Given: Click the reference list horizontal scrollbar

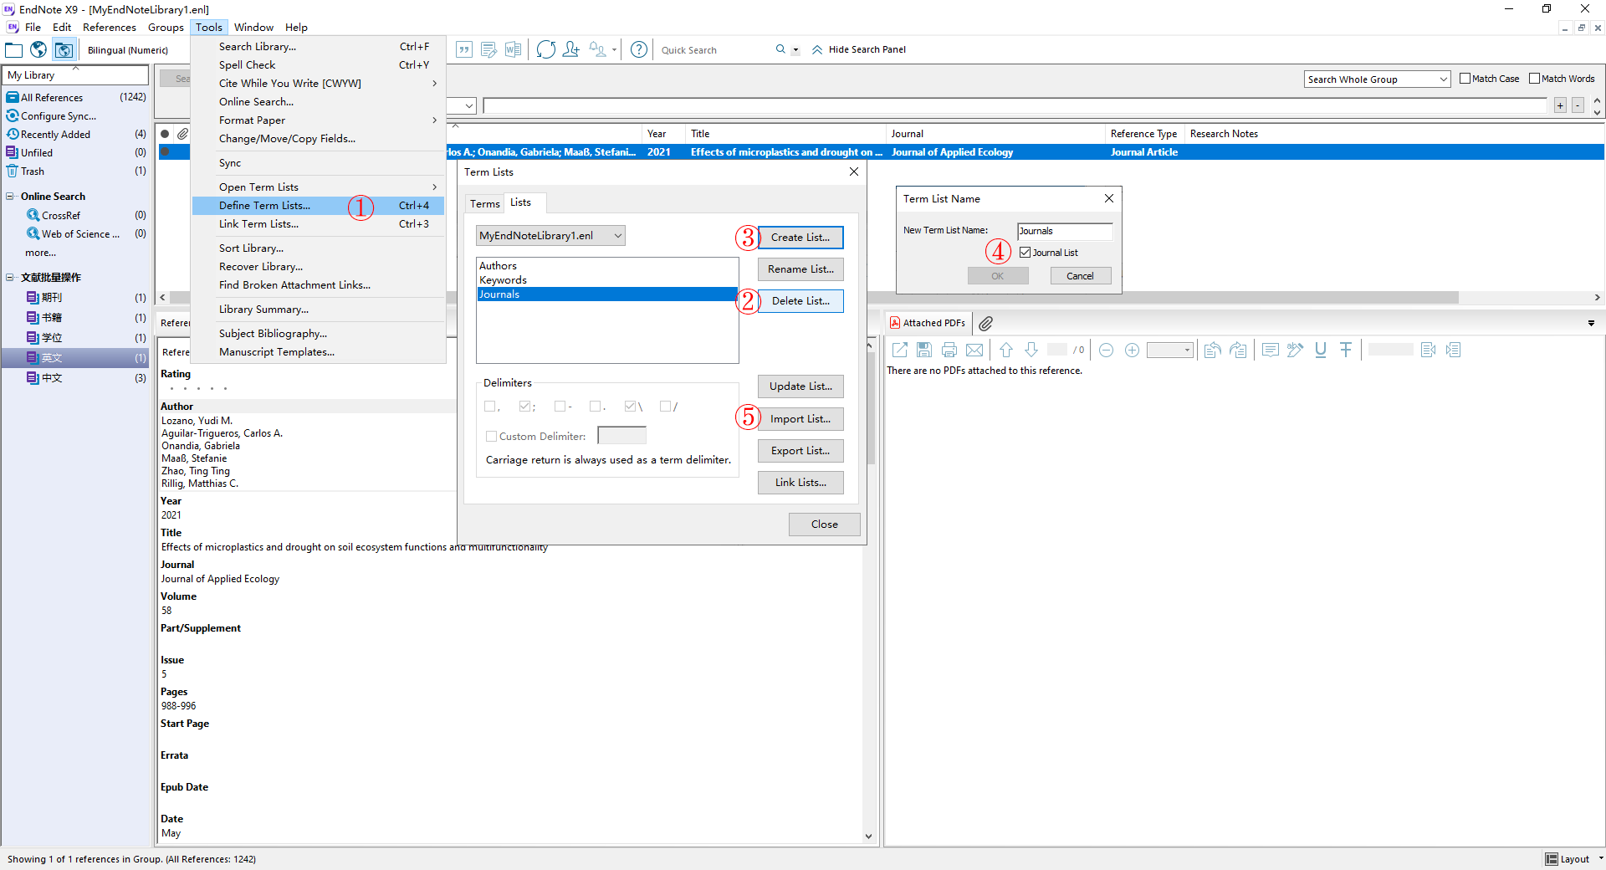Looking at the screenshot, I should pyautogui.click(x=1163, y=298).
